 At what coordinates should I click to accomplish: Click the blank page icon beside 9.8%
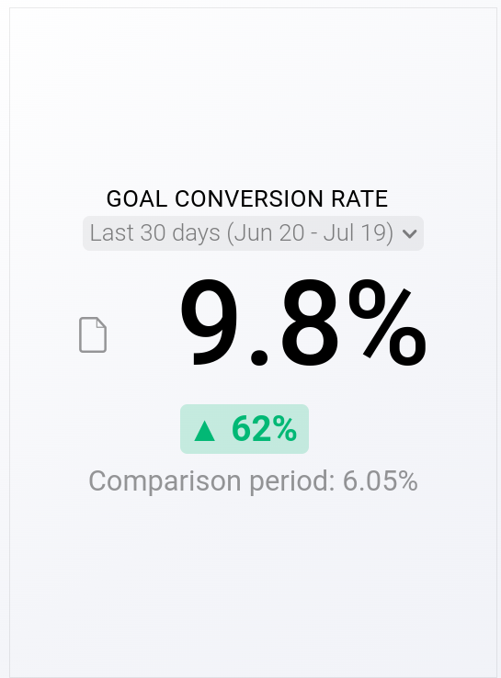point(93,335)
